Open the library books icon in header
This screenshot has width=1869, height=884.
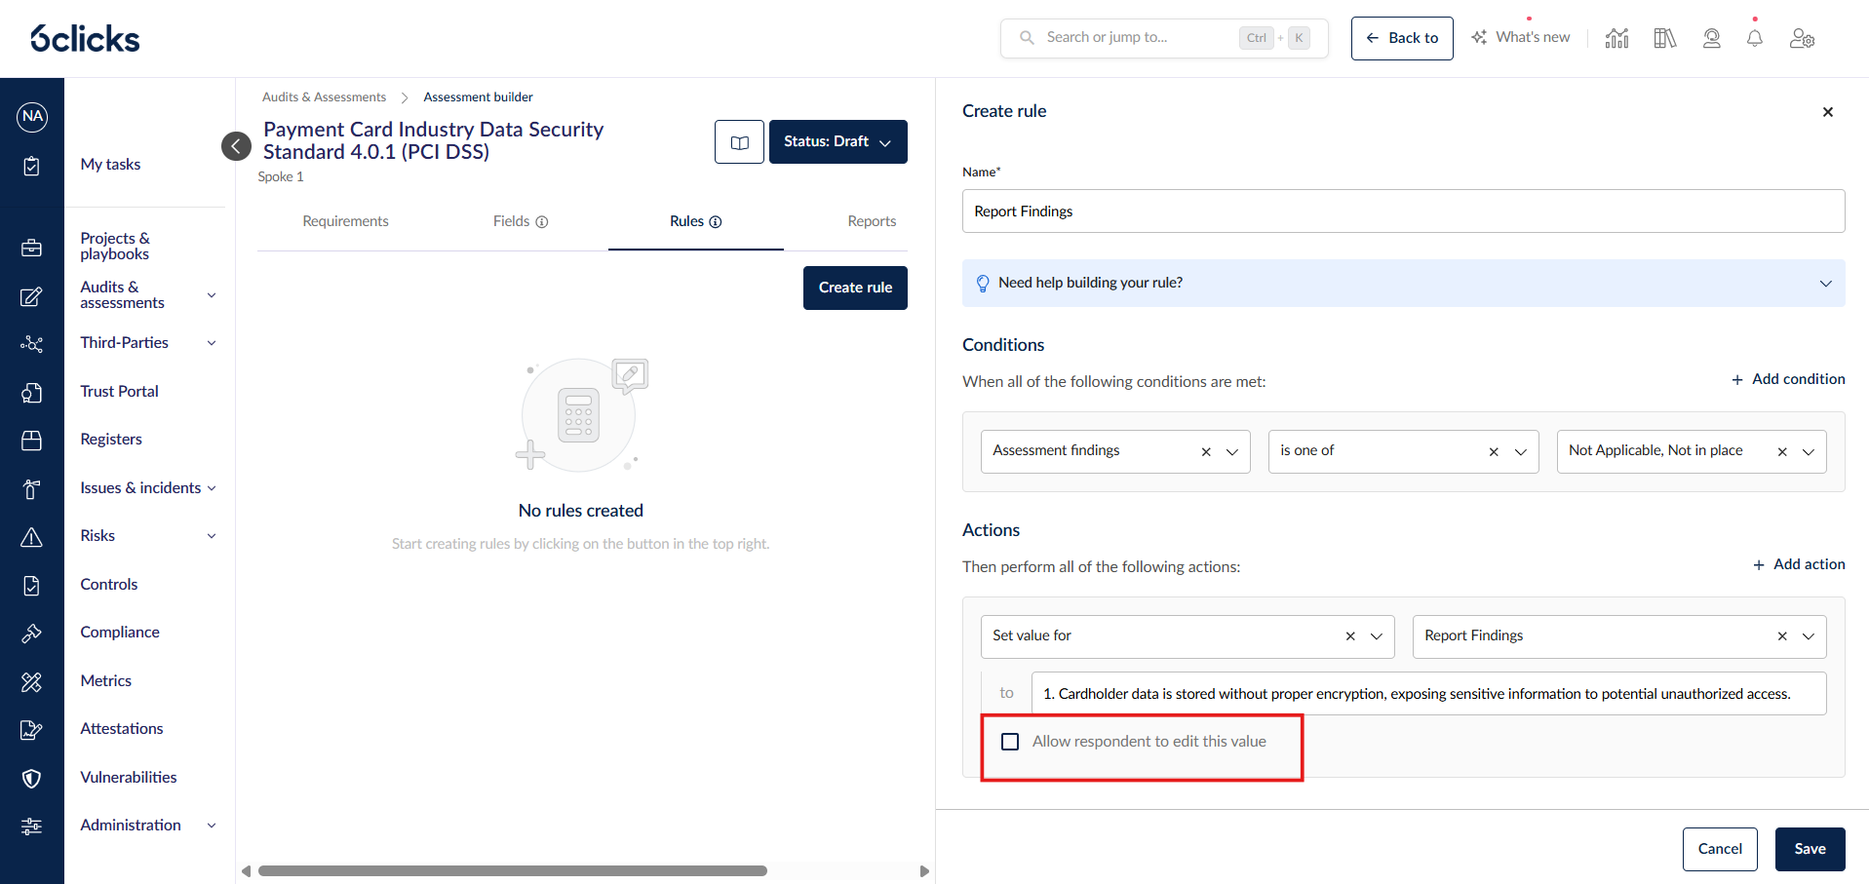point(1664,38)
